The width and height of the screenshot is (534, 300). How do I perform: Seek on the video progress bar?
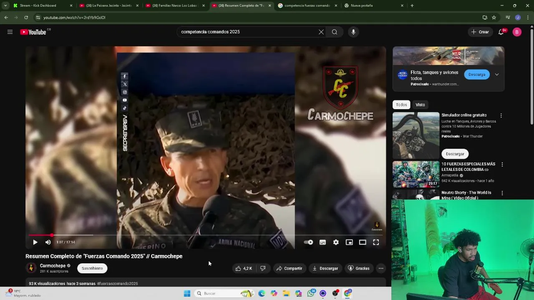coord(206,235)
